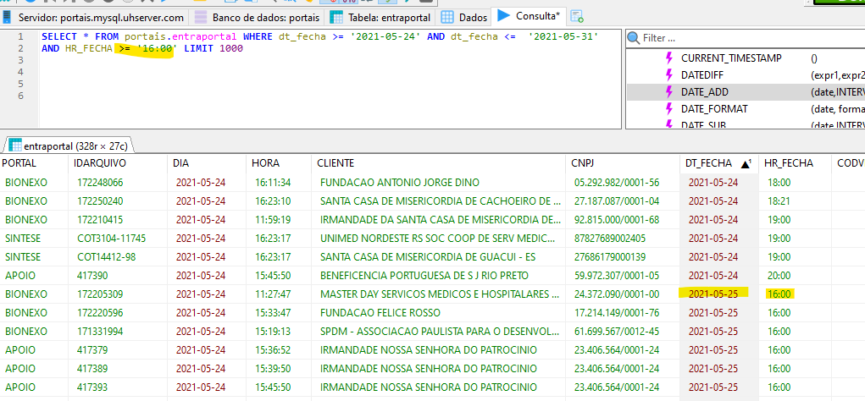Sort results by HORA column header
Image resolution: width=865 pixels, height=401 pixels.
tap(280, 163)
